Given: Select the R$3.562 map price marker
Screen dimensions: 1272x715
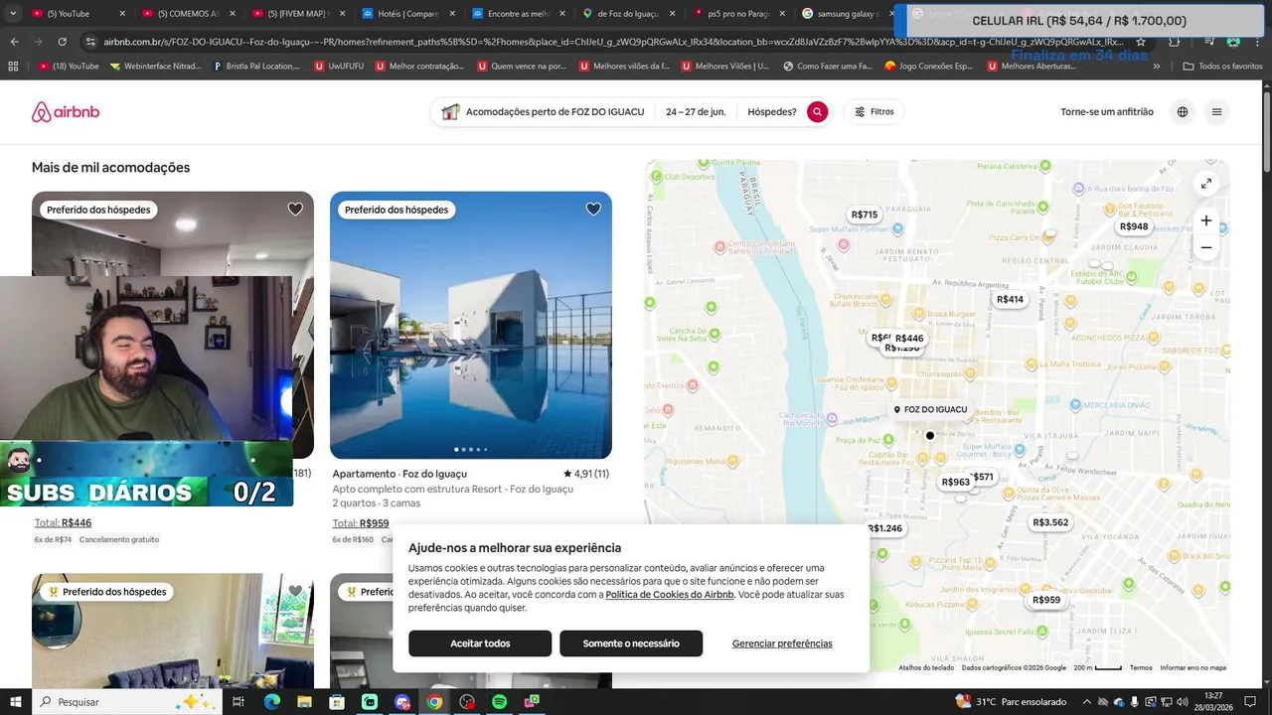Looking at the screenshot, I should pyautogui.click(x=1050, y=522).
